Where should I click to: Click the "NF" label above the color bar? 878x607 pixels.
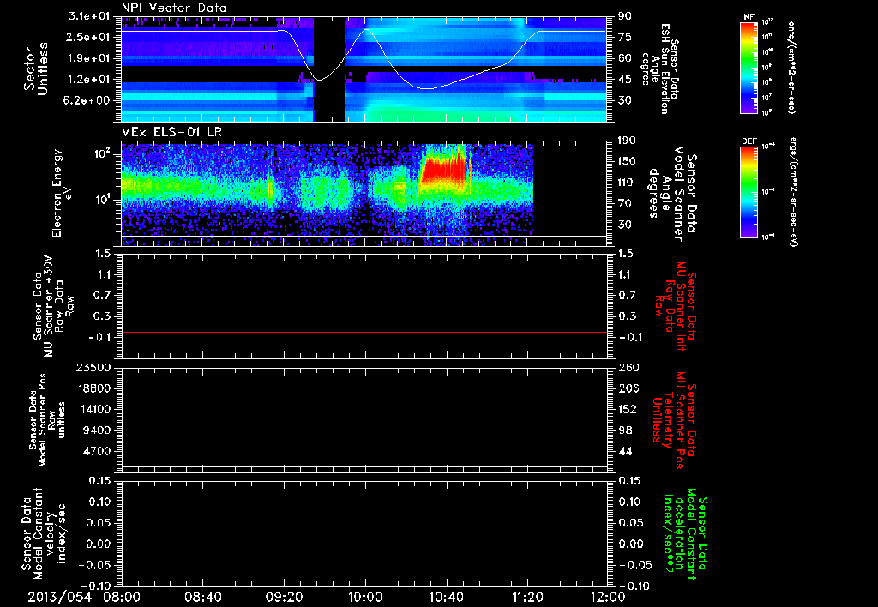749,17
